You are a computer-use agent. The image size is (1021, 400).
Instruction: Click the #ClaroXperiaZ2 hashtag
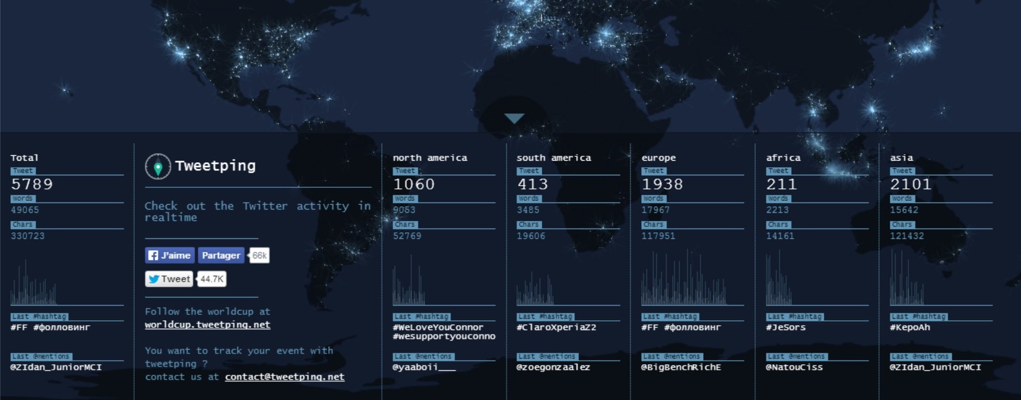(x=556, y=327)
